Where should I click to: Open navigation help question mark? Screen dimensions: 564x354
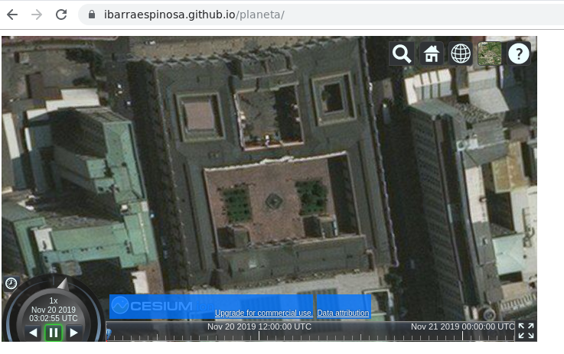519,54
